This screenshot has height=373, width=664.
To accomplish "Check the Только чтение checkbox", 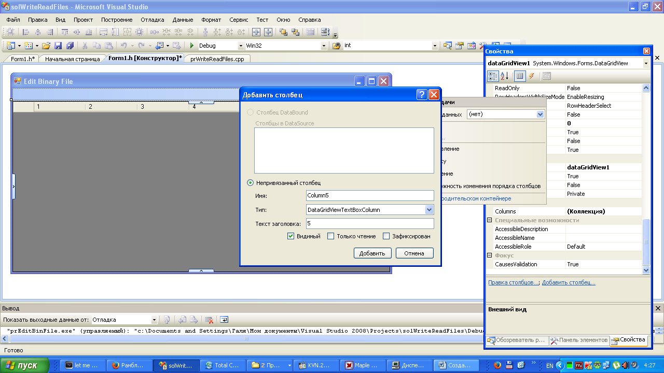I will [331, 236].
